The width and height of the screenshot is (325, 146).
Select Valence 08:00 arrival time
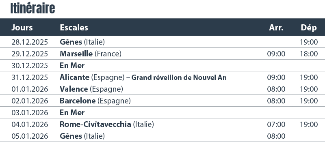[x=276, y=89]
